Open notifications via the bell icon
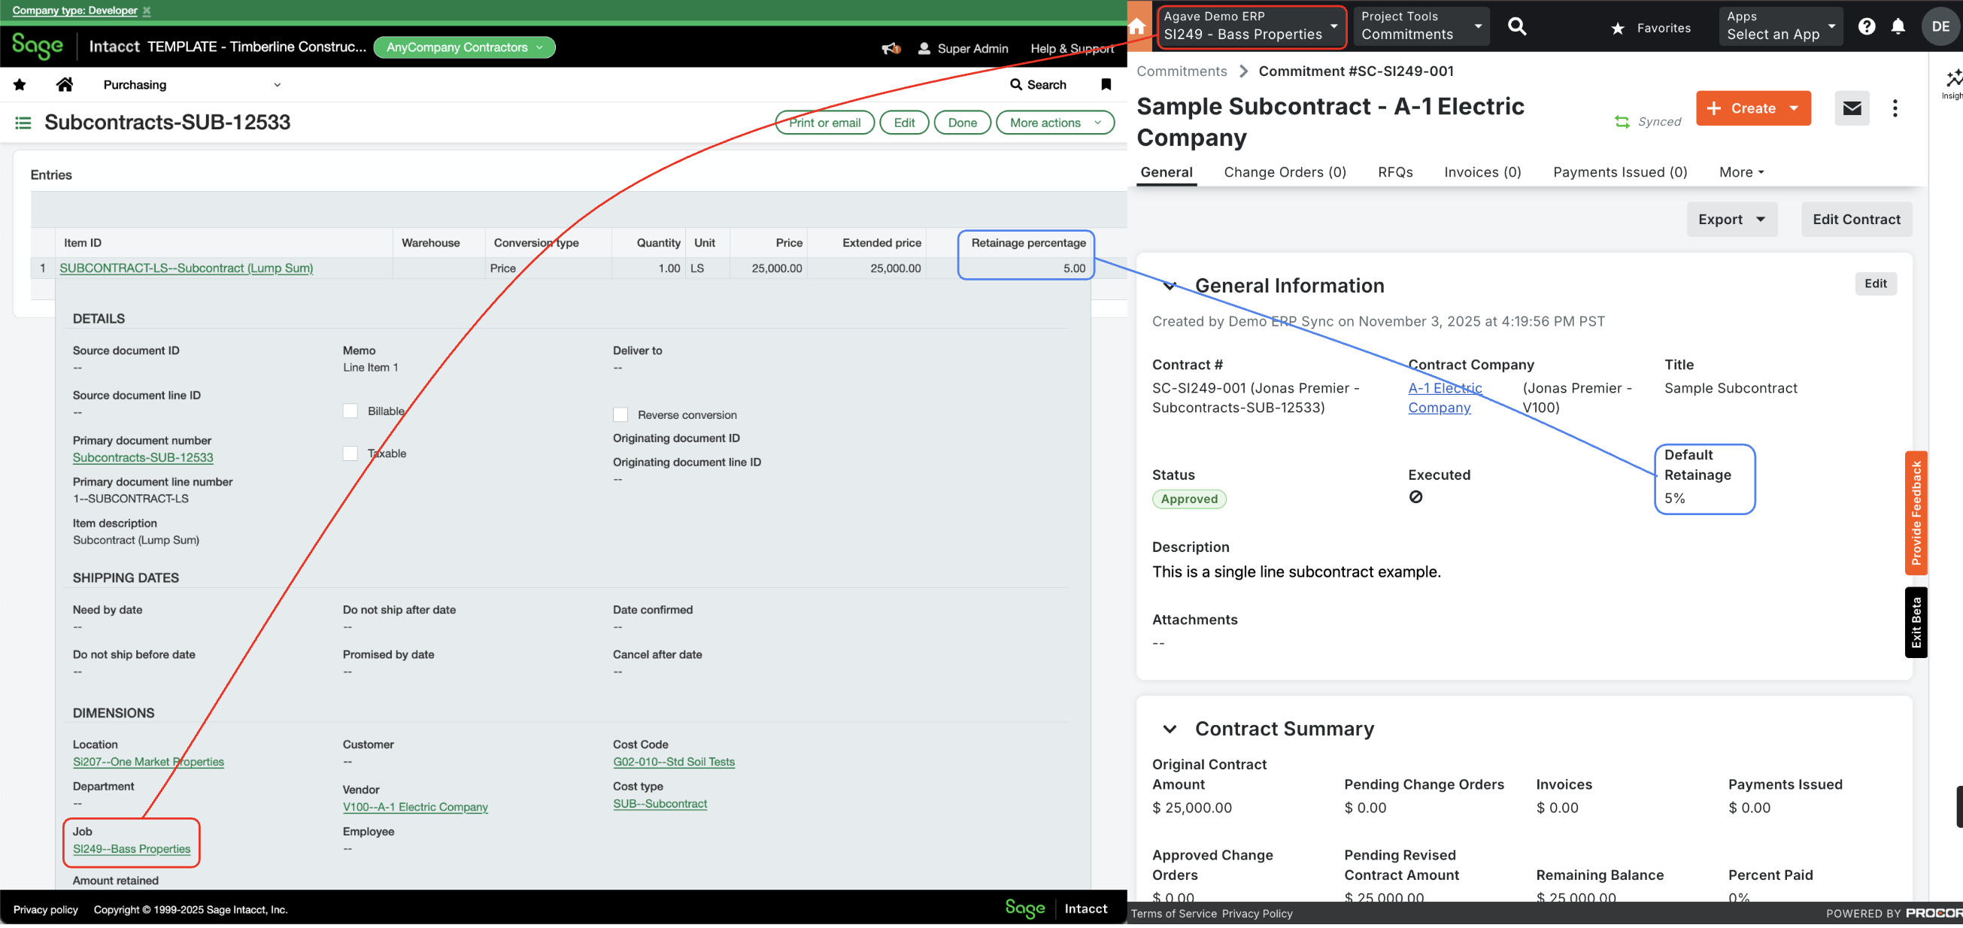 point(1898,25)
